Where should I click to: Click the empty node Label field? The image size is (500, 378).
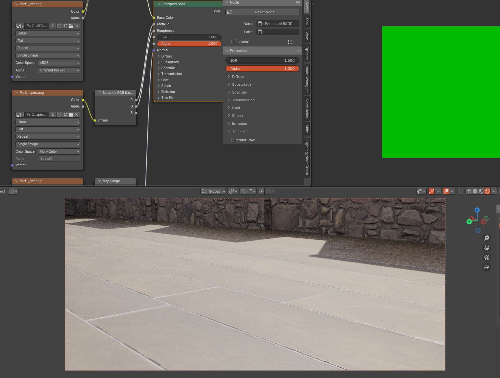pyautogui.click(x=278, y=32)
